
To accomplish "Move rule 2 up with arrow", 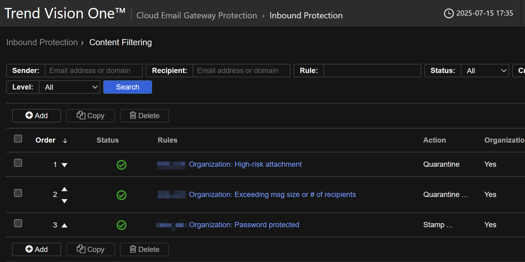I will 64,189.
